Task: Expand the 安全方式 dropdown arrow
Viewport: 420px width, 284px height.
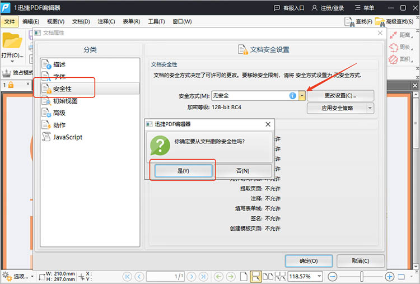Action: pos(302,96)
